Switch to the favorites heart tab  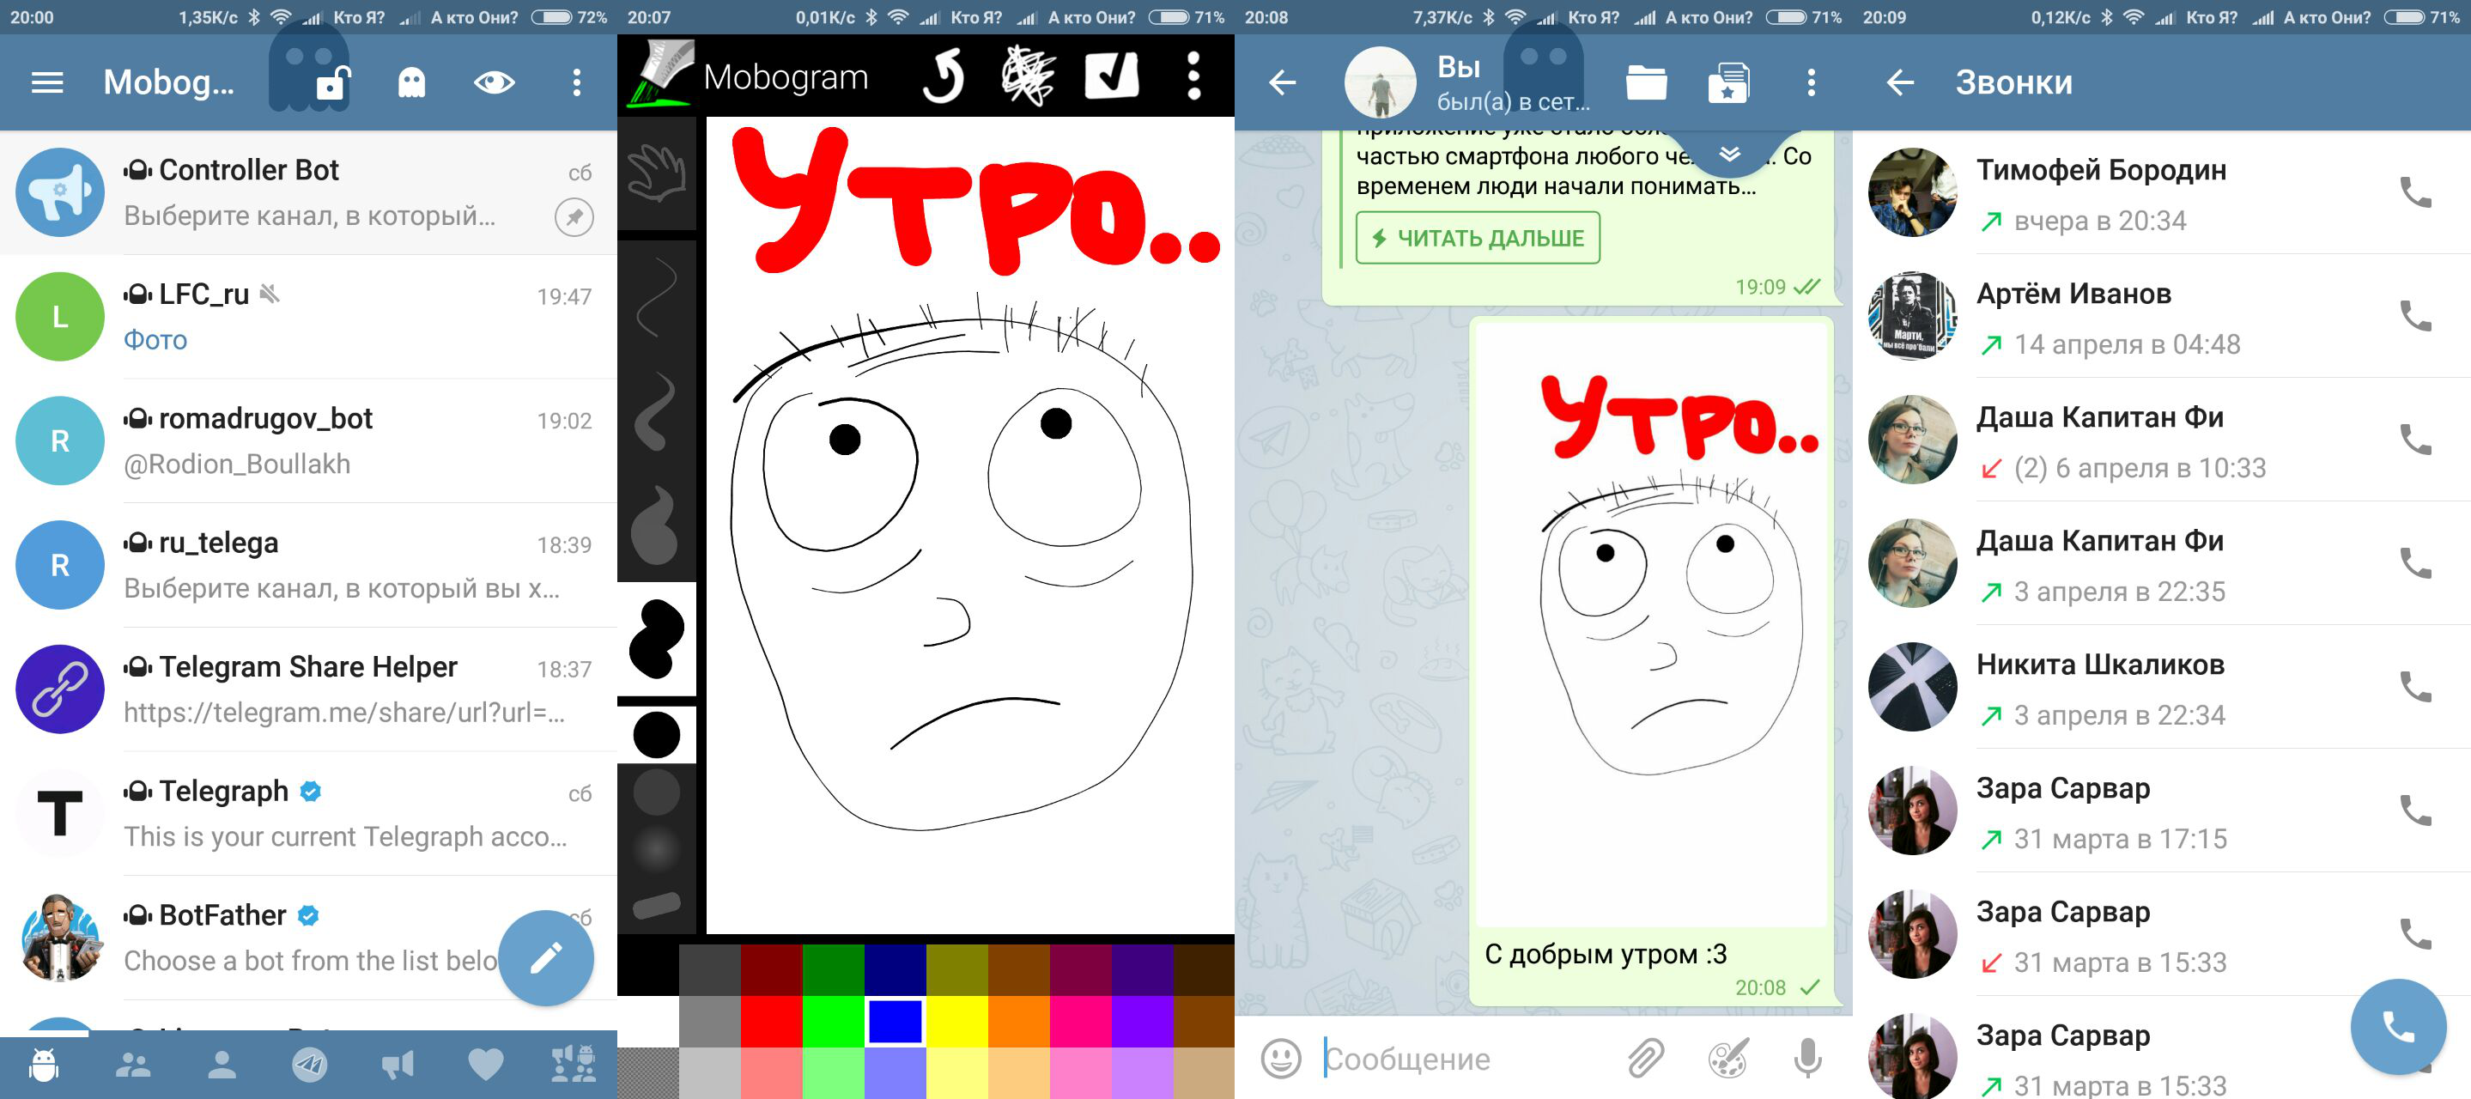click(485, 1065)
